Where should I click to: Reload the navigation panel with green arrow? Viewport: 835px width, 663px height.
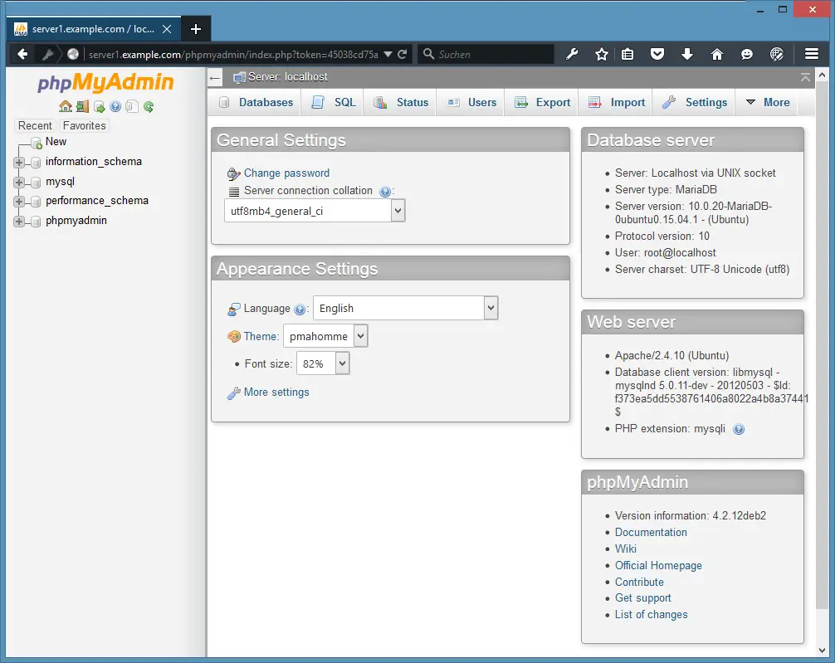click(149, 106)
